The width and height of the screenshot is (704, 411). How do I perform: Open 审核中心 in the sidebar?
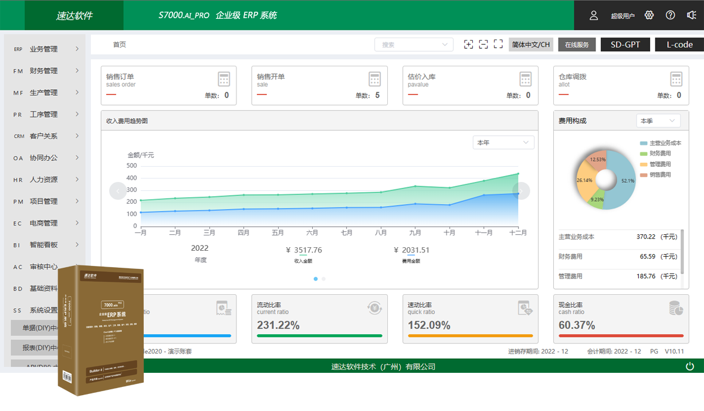[x=45, y=267]
